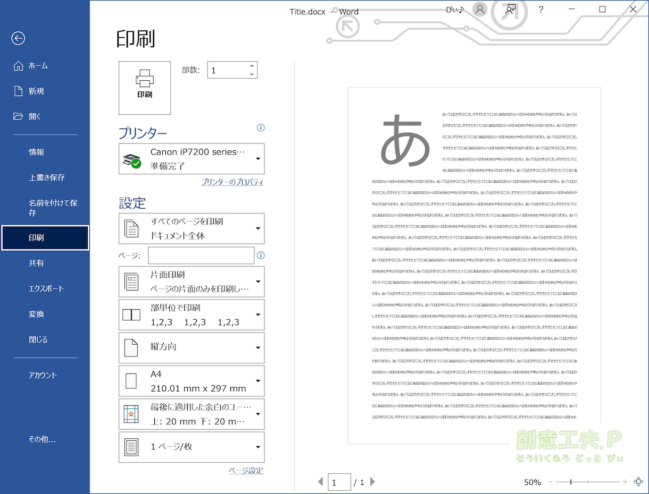
Task: Click the margins icon in 余白 row
Action: click(131, 414)
